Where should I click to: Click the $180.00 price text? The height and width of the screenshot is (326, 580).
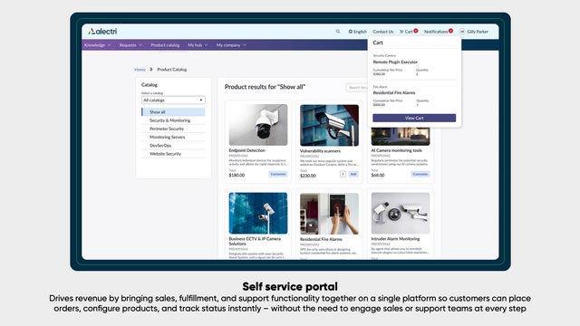click(237, 175)
